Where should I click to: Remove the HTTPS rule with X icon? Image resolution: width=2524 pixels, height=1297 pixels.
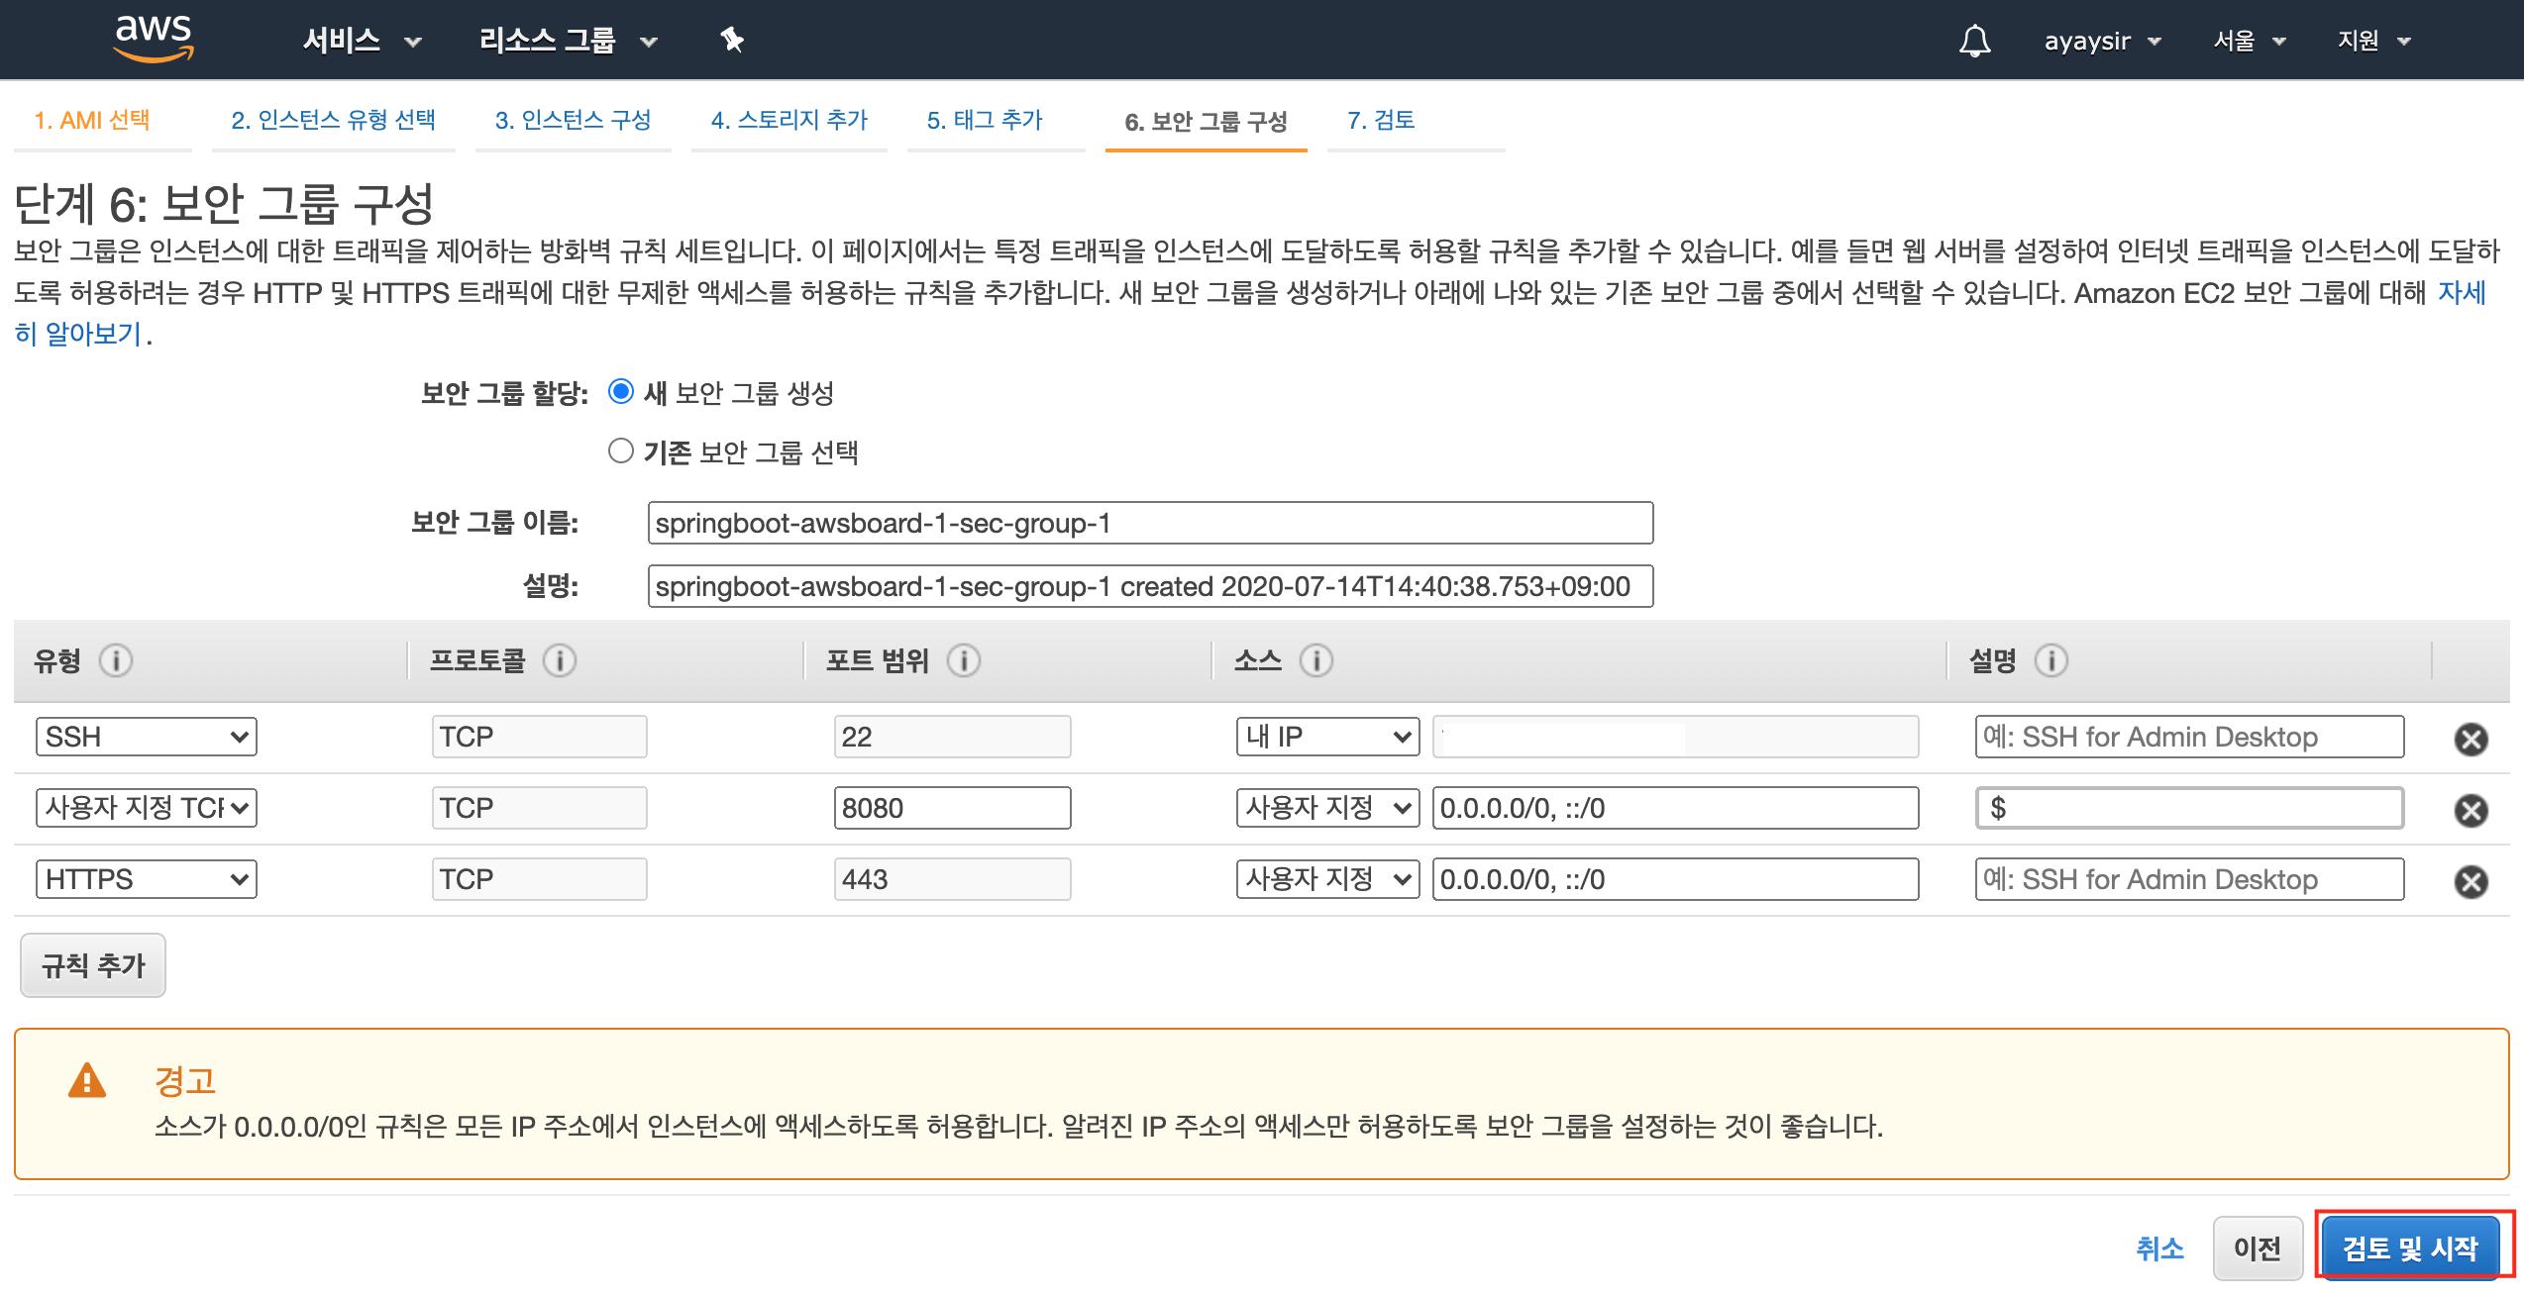pos(2471,881)
